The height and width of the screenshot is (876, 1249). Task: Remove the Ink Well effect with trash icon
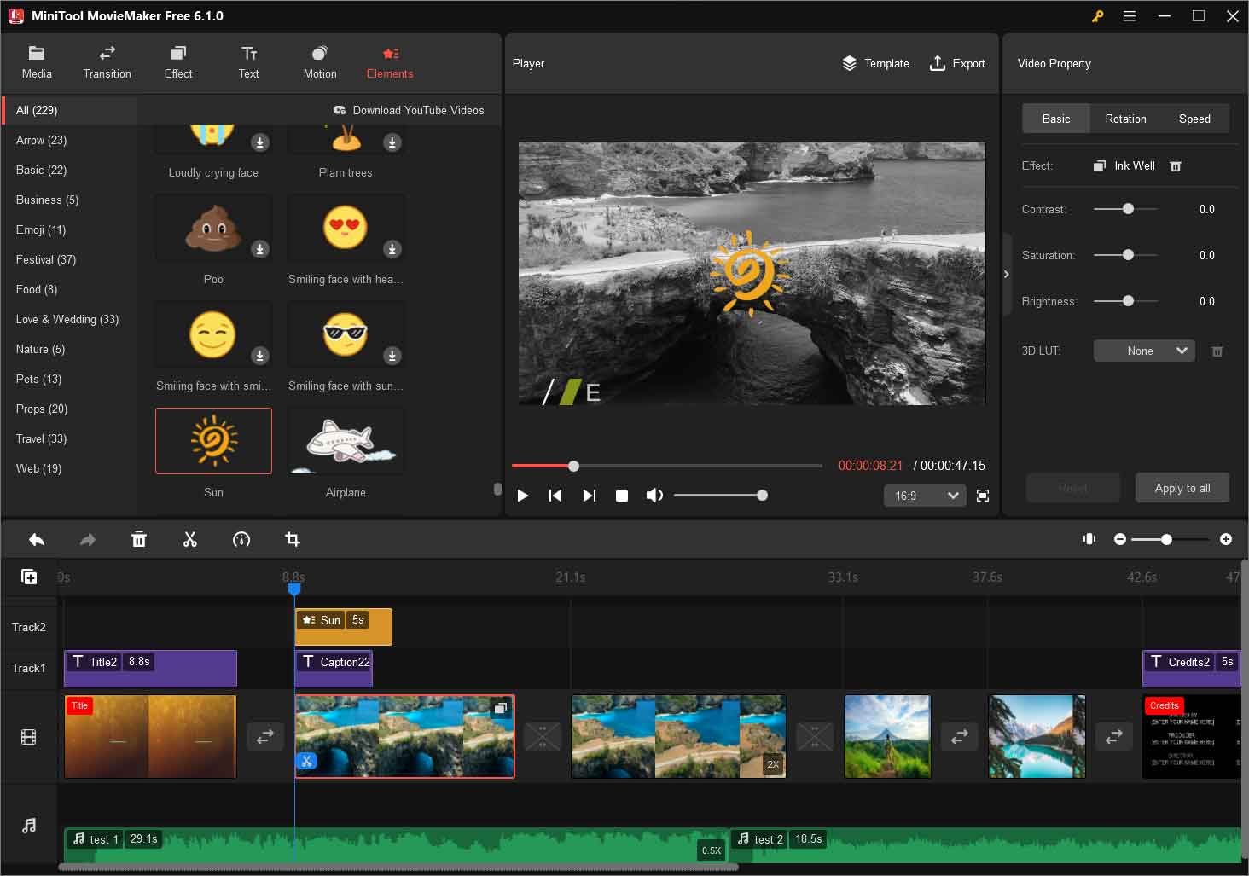(x=1176, y=165)
